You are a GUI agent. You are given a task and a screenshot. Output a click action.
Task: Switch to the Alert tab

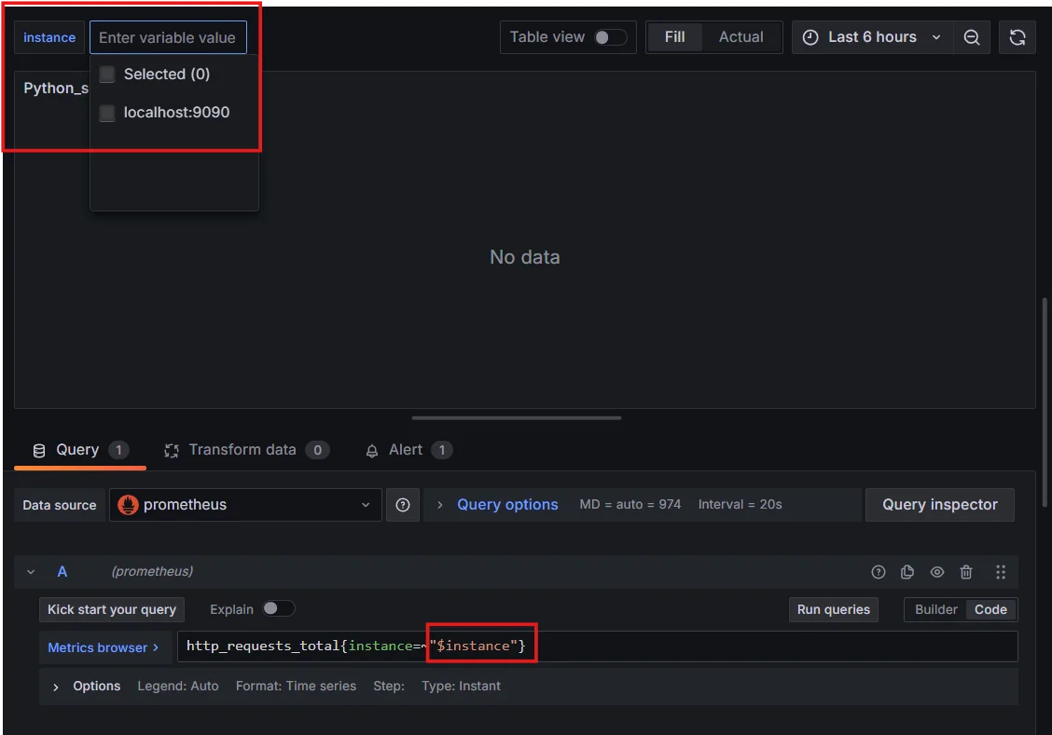tap(409, 450)
